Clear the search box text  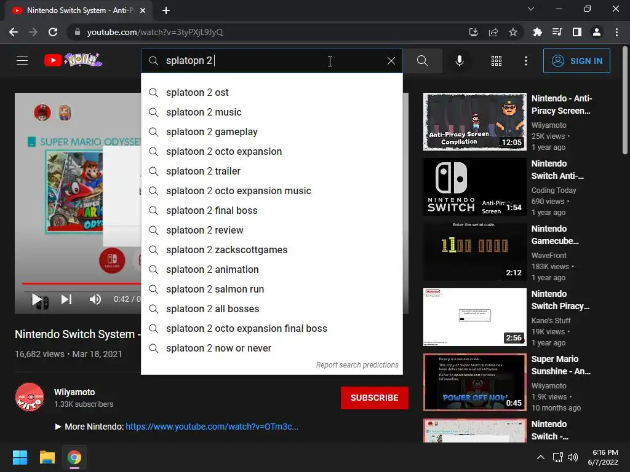pos(391,61)
